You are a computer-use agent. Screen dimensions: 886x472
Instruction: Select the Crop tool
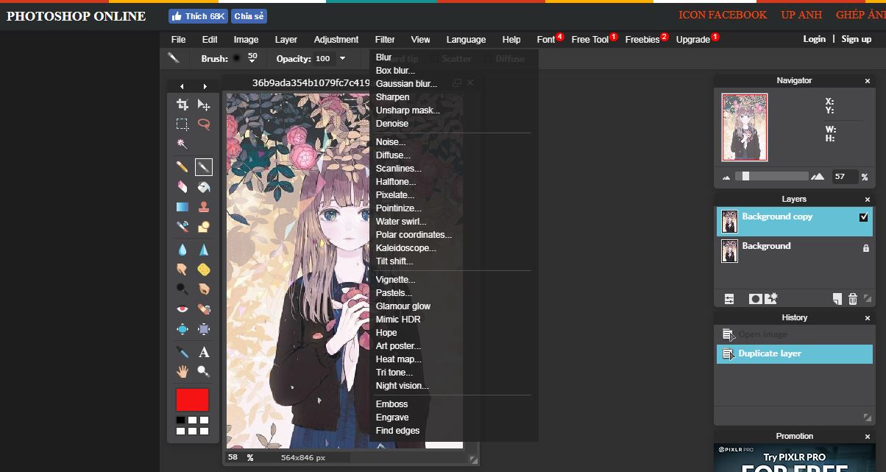pyautogui.click(x=182, y=105)
